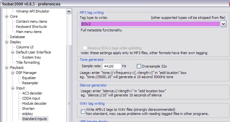Screen dimensions: 230x122
Task: Collapse the Input tree node
Action: pyautogui.click(x=13, y=88)
